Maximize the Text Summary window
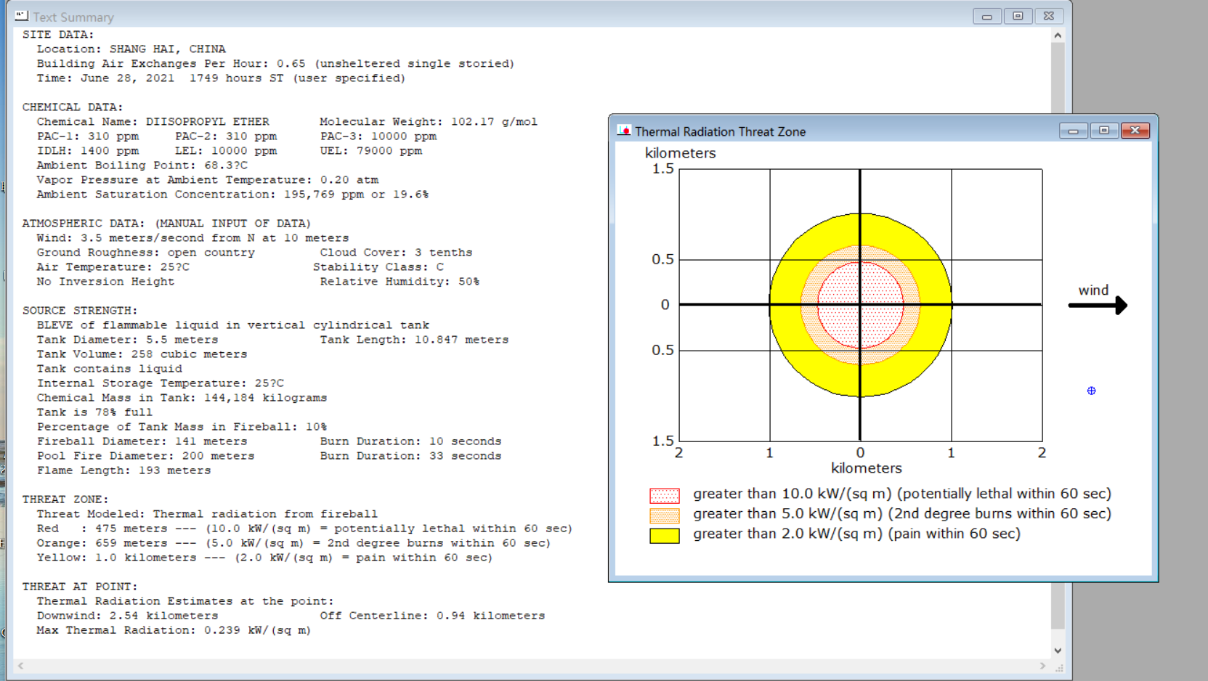The width and height of the screenshot is (1208, 681). click(1018, 16)
